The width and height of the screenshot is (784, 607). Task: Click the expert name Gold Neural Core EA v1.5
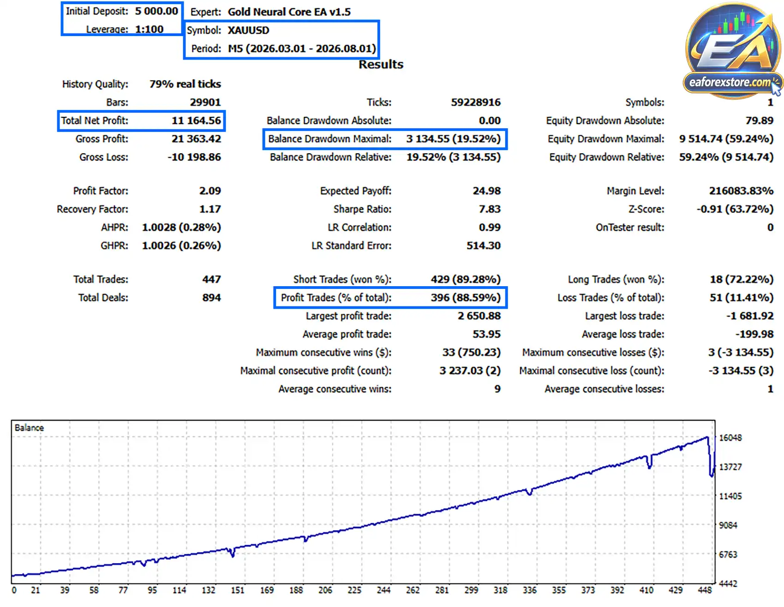pyautogui.click(x=289, y=12)
